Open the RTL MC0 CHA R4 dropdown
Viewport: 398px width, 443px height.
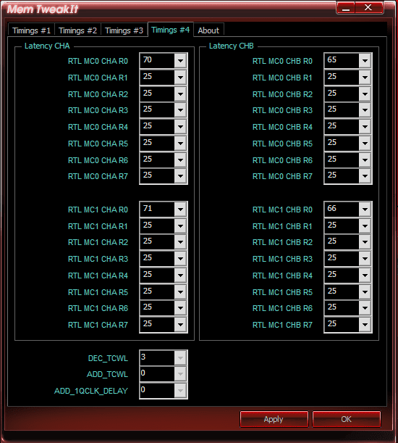(x=180, y=127)
